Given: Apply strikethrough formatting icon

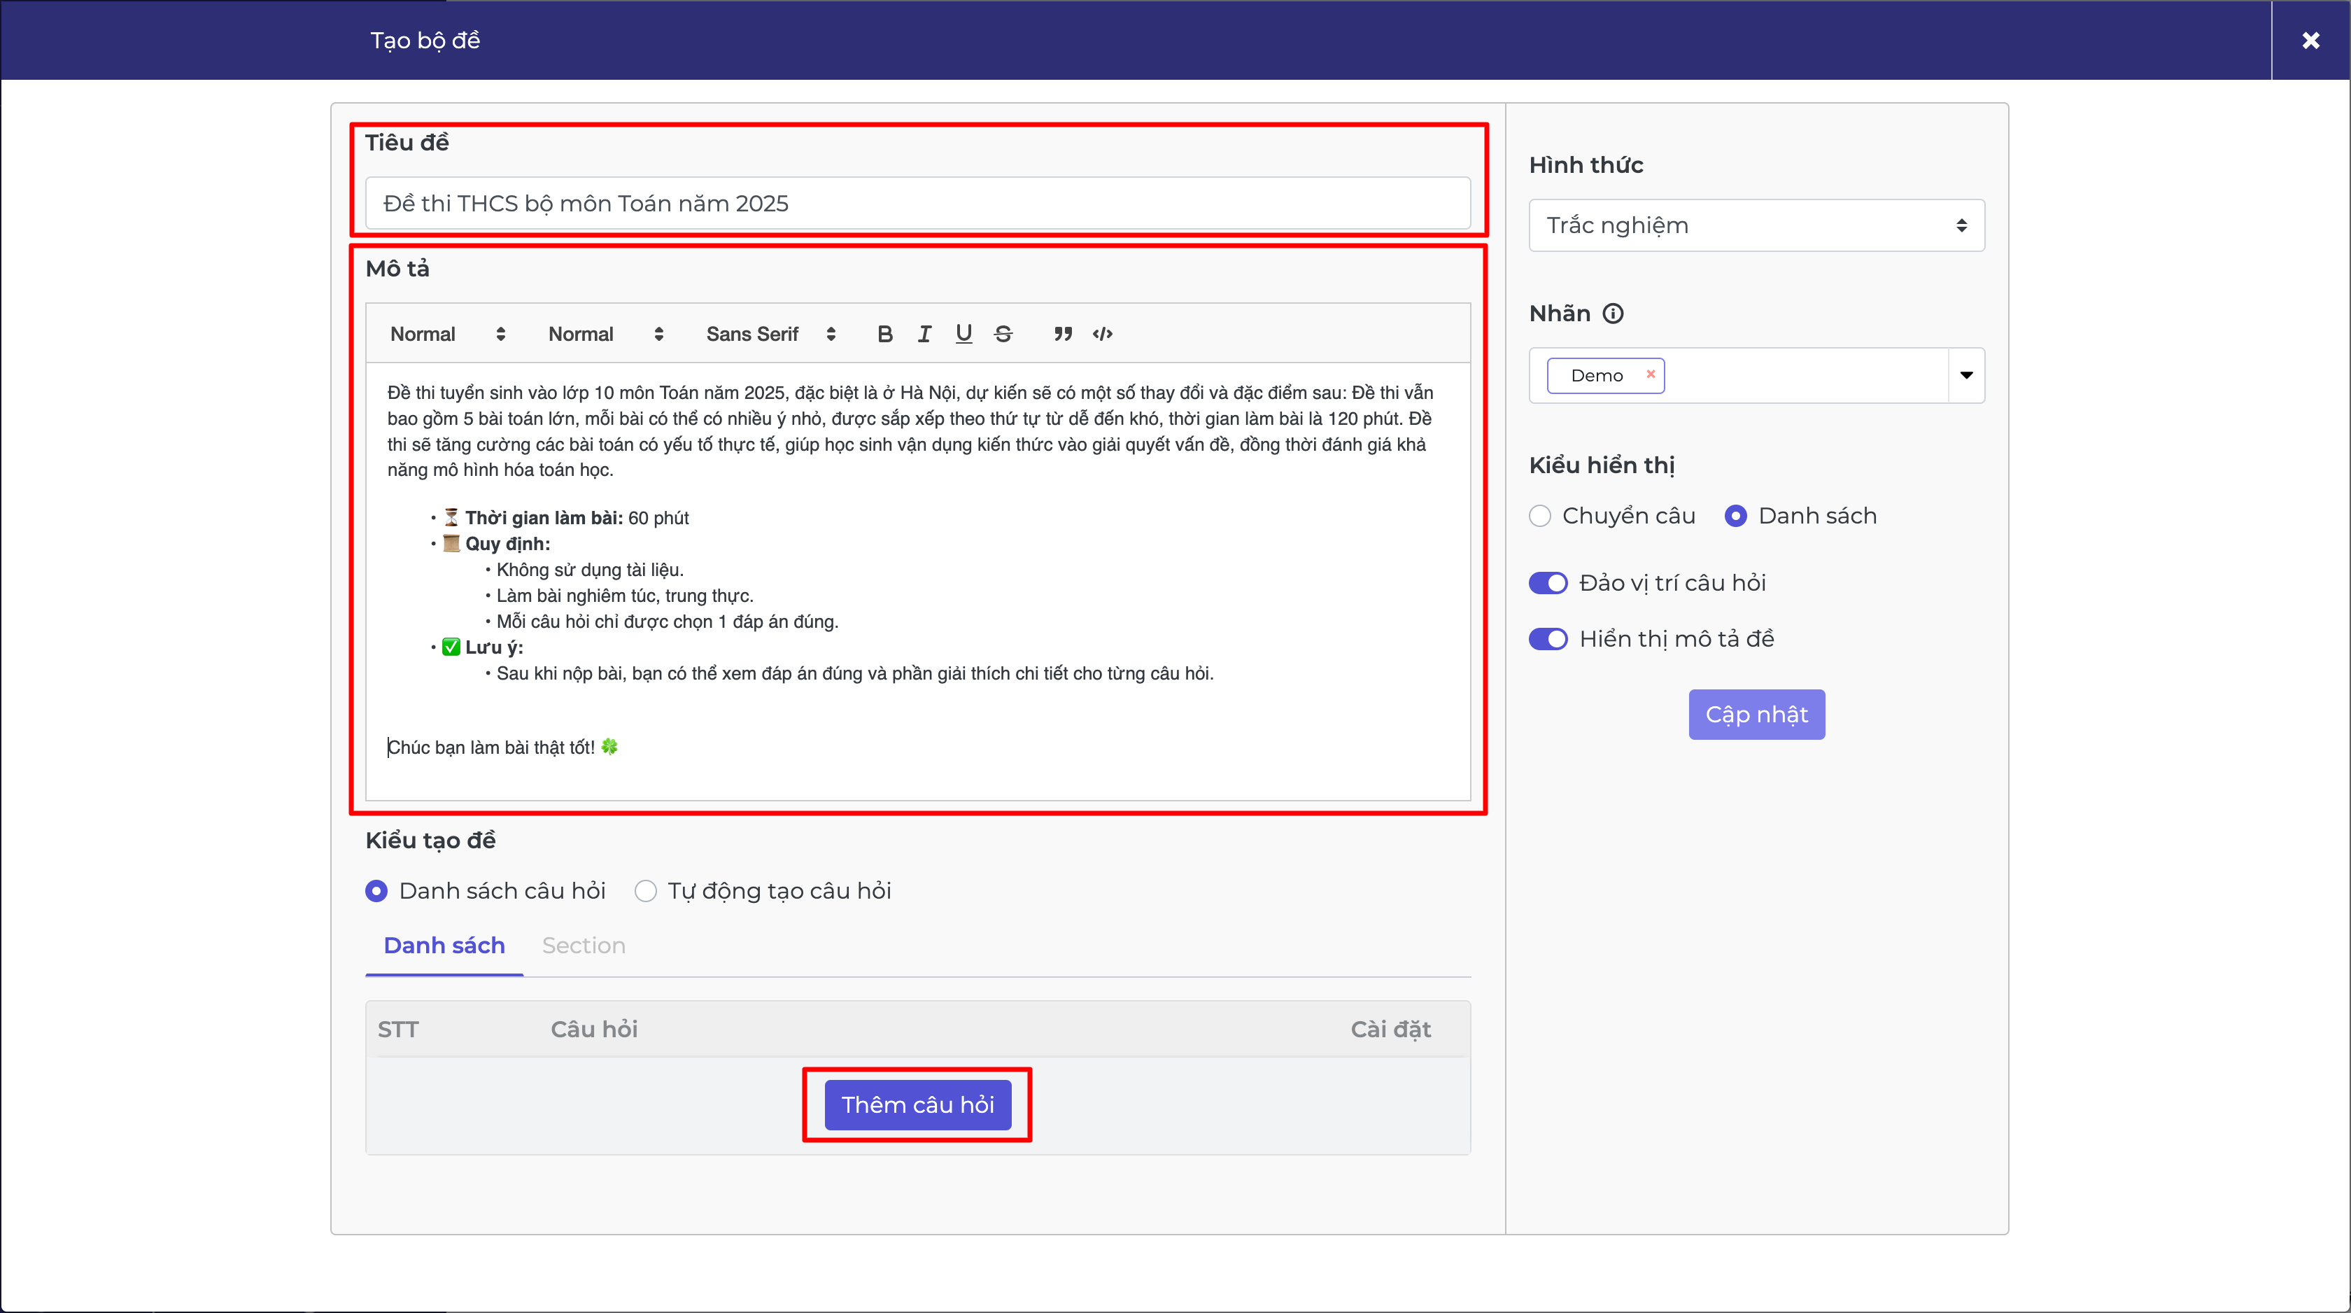Looking at the screenshot, I should [1003, 334].
